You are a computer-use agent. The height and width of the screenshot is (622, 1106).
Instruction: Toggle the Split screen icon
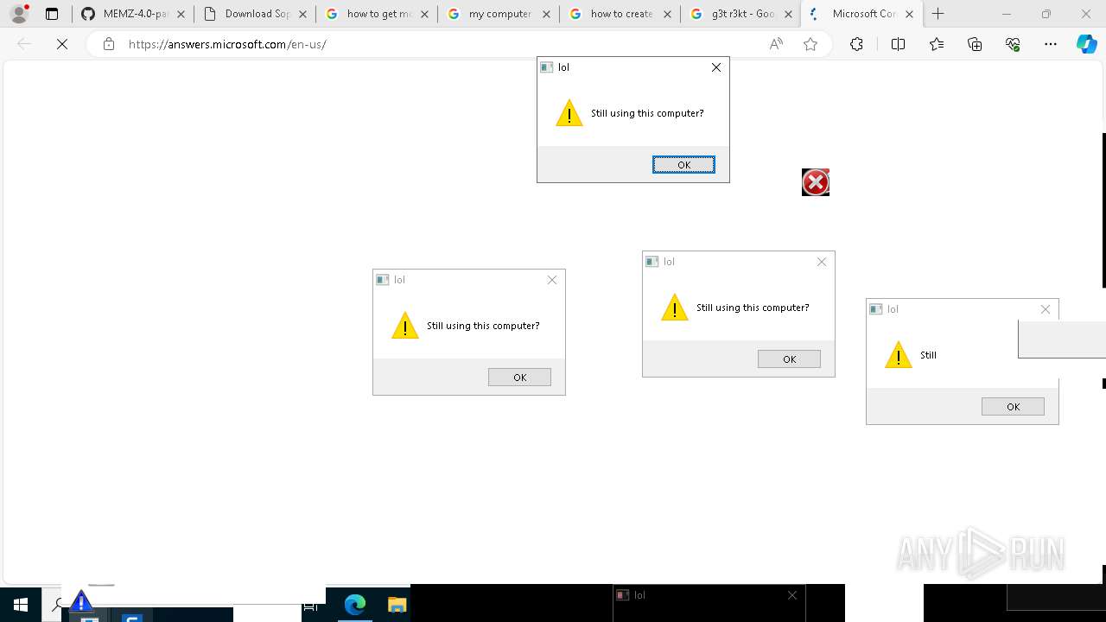tap(898, 44)
